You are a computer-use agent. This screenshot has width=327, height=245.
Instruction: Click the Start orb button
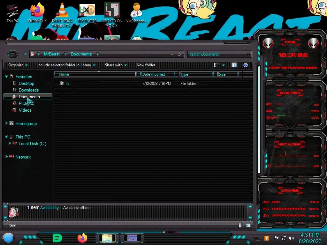point(8,238)
